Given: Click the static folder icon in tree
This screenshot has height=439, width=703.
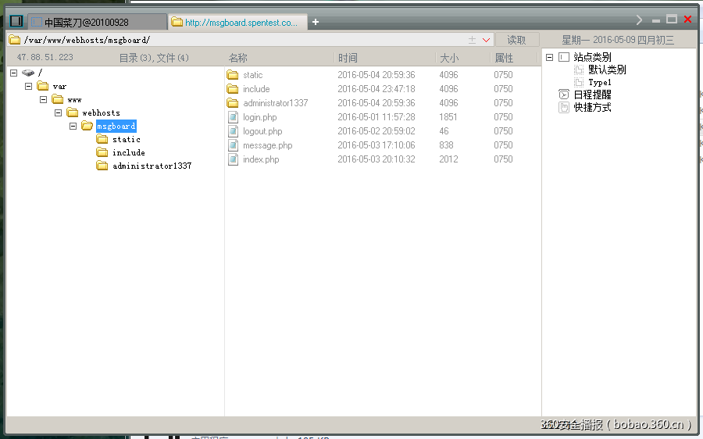Looking at the screenshot, I should click(102, 139).
